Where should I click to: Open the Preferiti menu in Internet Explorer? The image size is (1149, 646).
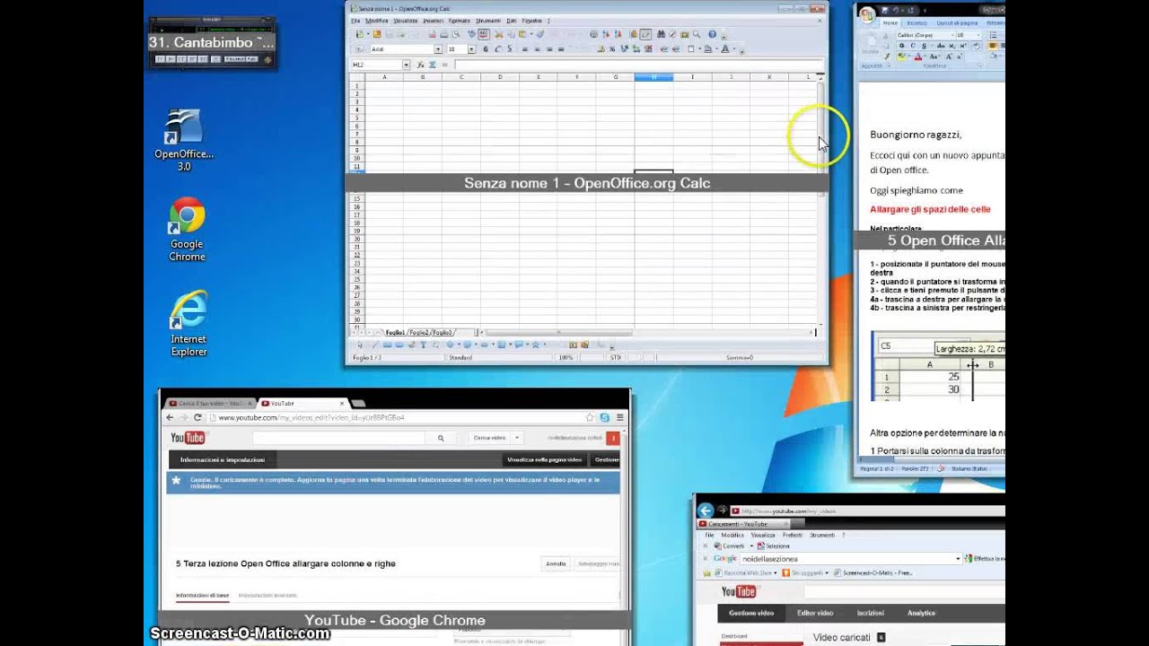pos(793,535)
